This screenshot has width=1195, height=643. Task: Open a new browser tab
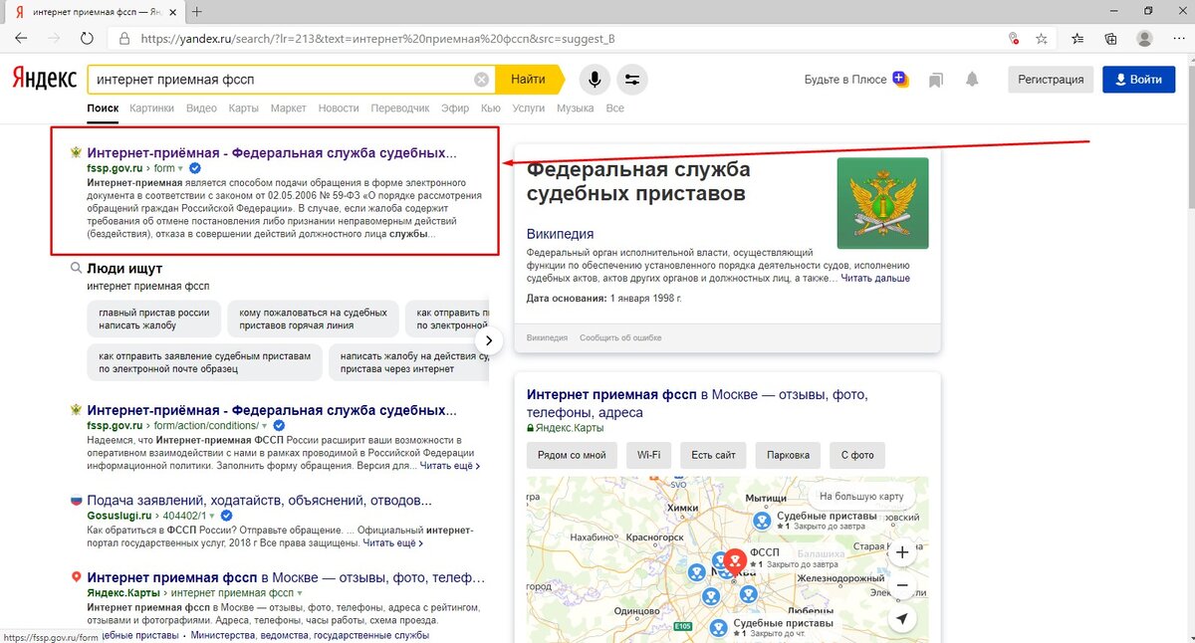[197, 12]
